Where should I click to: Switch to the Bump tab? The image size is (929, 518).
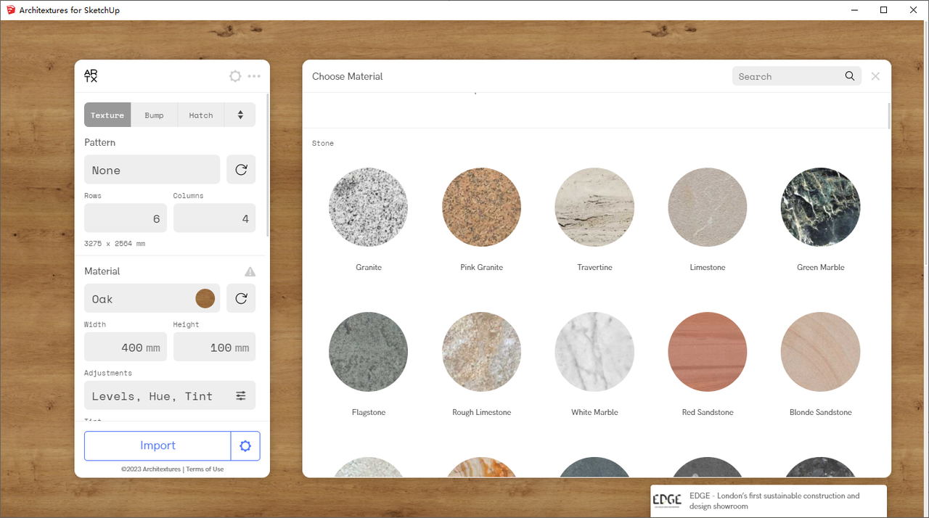click(x=154, y=115)
